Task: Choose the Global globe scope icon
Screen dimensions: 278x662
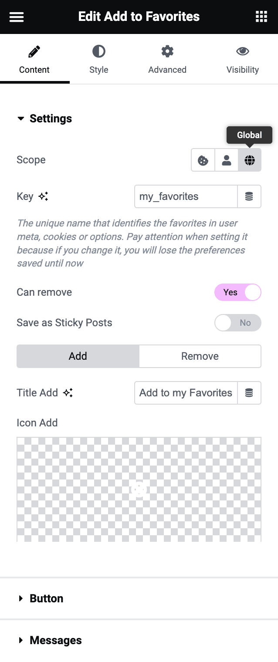Action: (249, 160)
